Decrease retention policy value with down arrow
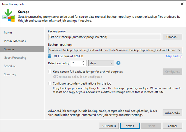The width and height of the screenshot is (186, 132). point(83,64)
